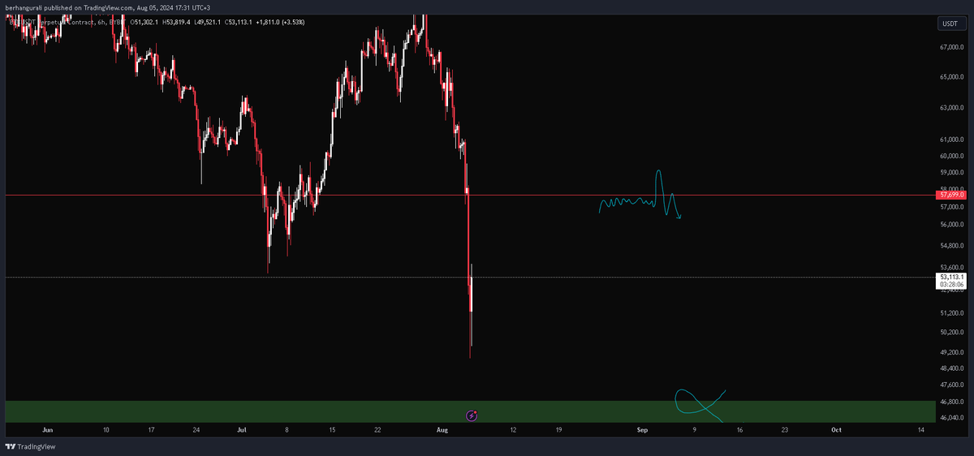Click the countdown timer 03:28:06
Viewport: 974px width, 456px height.
coord(950,286)
